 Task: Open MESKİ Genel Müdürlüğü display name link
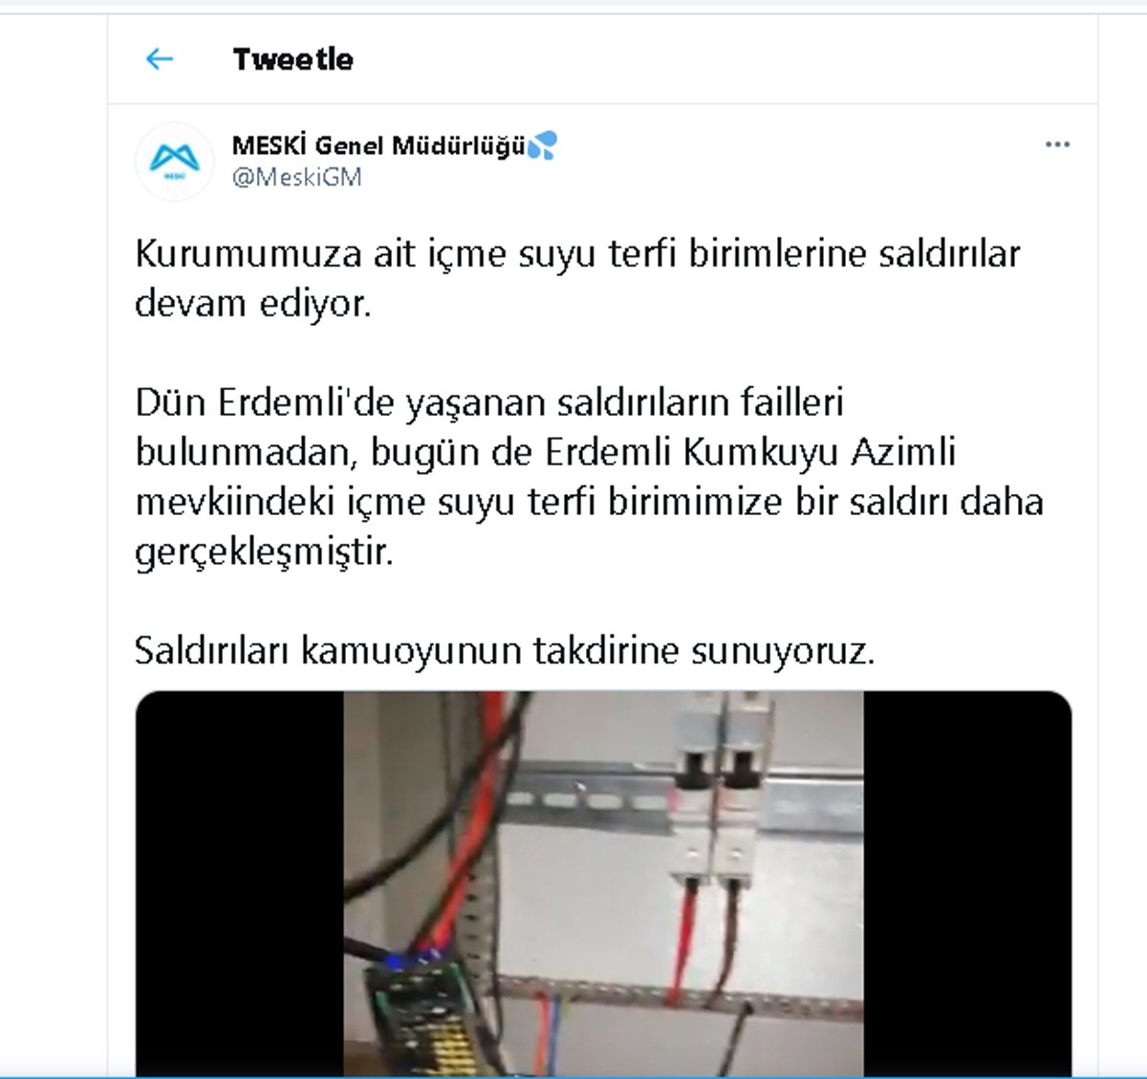(379, 145)
